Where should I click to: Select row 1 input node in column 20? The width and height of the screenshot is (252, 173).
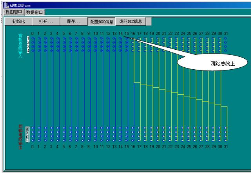pos(158,39)
